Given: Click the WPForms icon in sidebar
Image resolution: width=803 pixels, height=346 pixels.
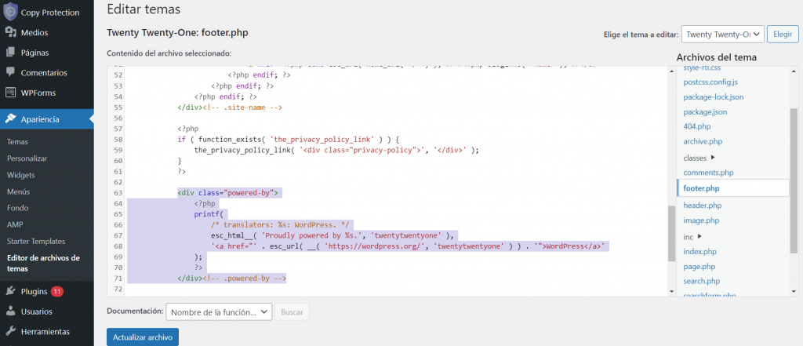Looking at the screenshot, I should 11,93.
